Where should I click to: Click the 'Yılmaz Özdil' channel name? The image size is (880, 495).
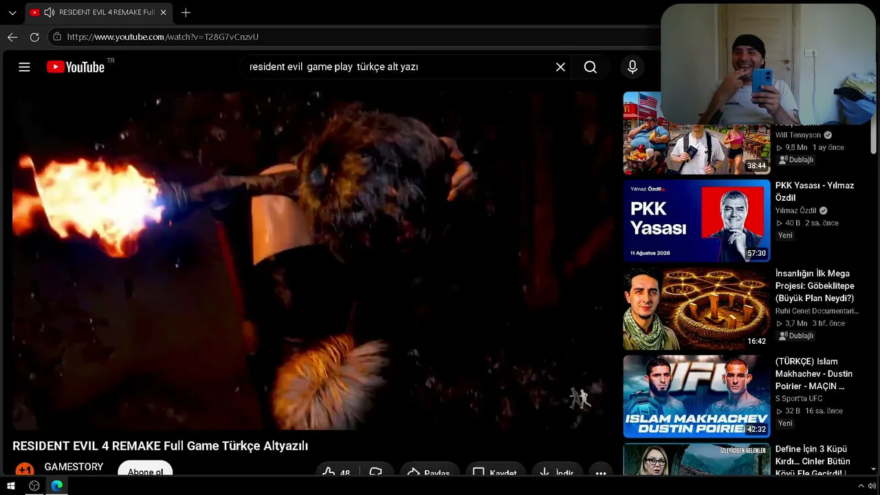(x=796, y=211)
